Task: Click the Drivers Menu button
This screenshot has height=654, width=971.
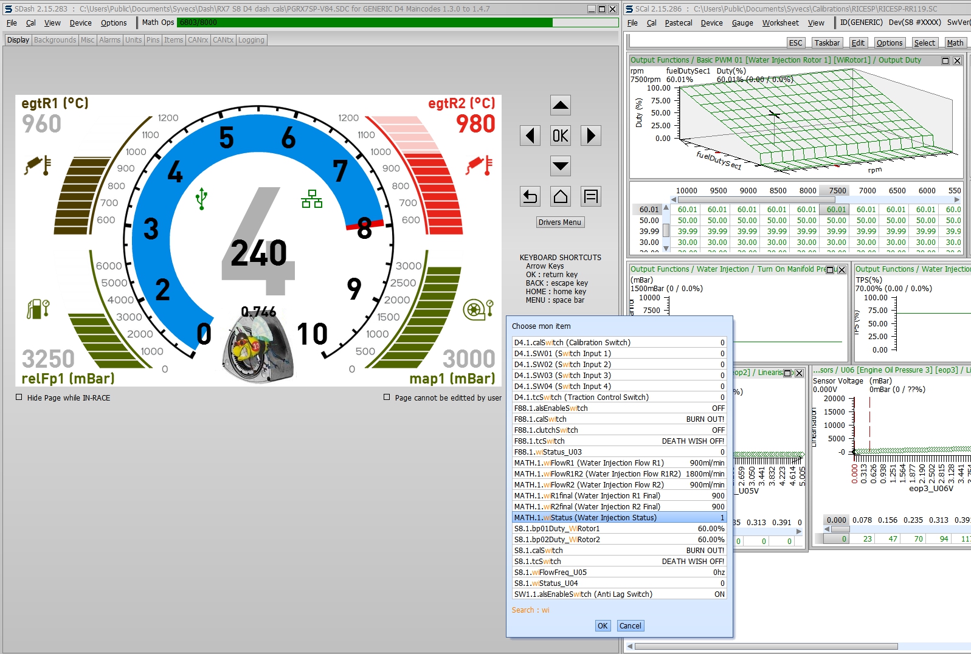Action: click(559, 222)
